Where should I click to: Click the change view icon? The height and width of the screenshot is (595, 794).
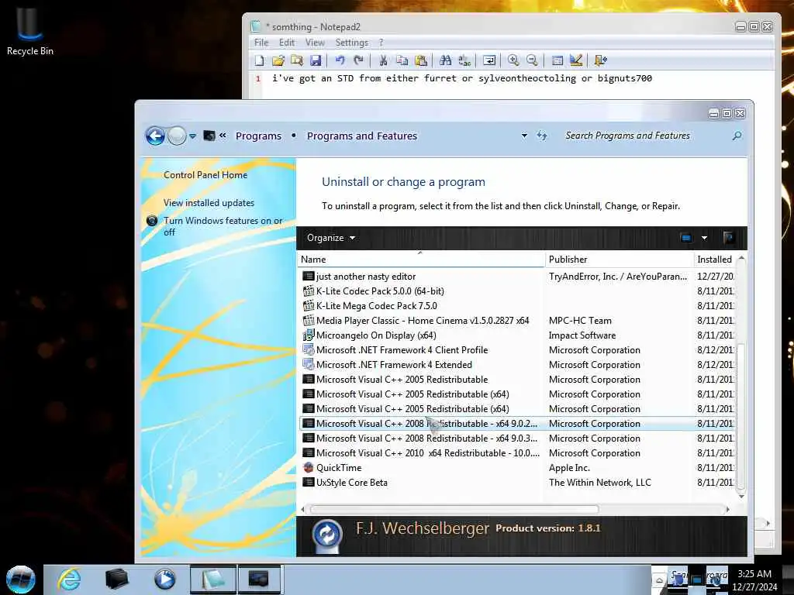pyautogui.click(x=686, y=238)
